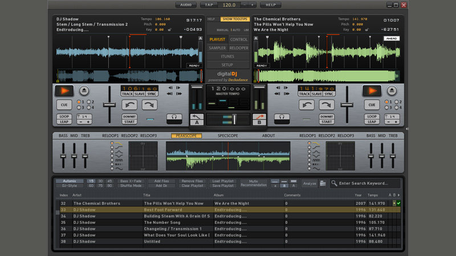The image size is (456, 256).
Task: Click Save Playlist button
Action: 223,186
